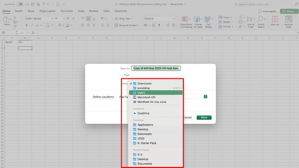This screenshot has width=299, height=168.
Task: Click the Decrease Font Size icon
Action: click(x=73, y=18)
